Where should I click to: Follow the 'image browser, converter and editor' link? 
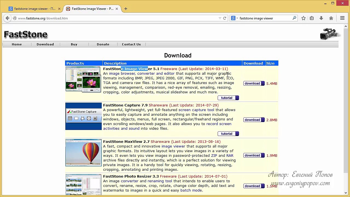coord(142,74)
